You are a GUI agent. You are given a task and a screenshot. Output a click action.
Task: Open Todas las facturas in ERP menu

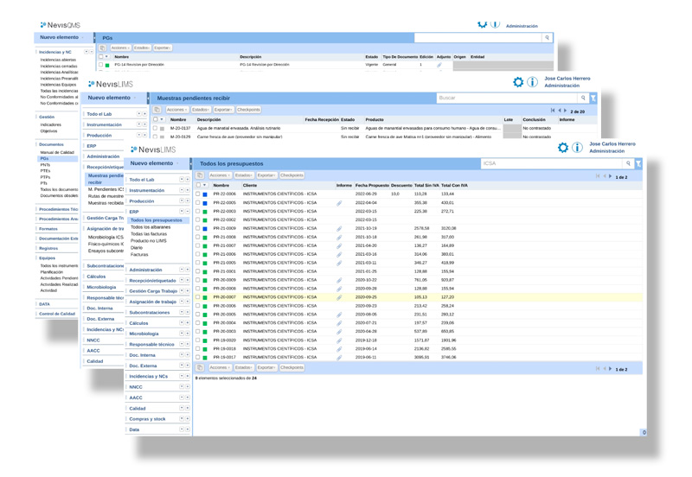(149, 234)
